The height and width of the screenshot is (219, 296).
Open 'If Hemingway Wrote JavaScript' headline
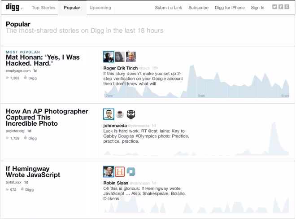coord(33,171)
